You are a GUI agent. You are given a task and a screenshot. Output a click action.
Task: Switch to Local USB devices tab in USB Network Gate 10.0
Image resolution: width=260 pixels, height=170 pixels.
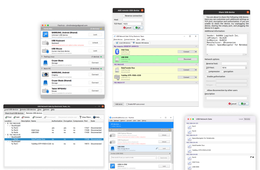(x=123, y=43)
